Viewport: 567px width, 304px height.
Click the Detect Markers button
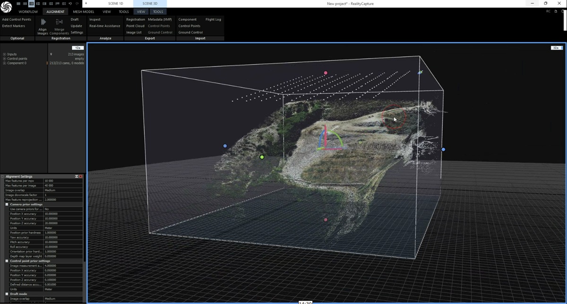[14, 26]
